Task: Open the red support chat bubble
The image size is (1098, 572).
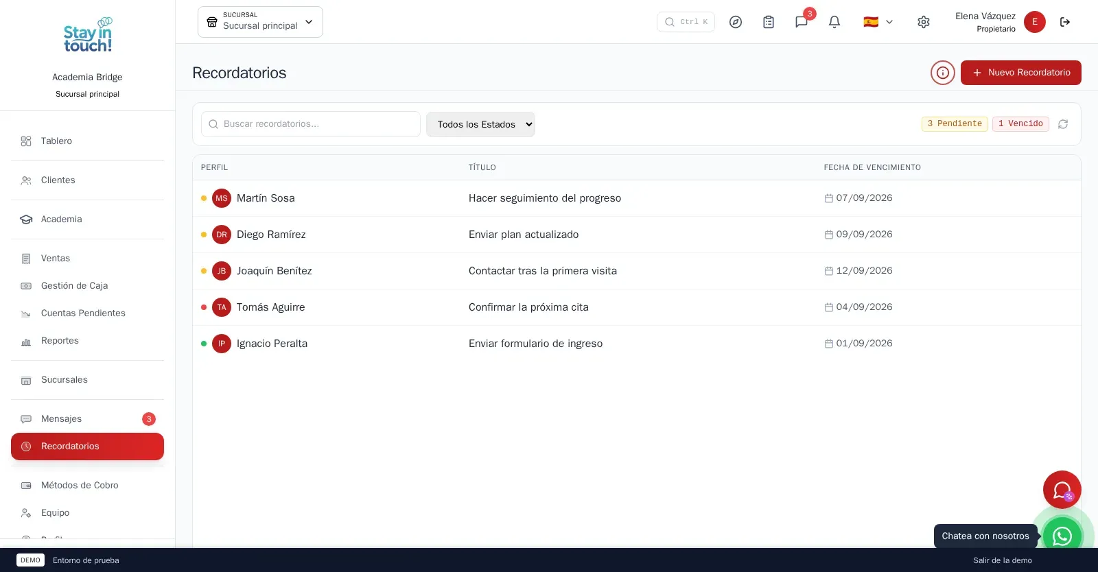Action: (x=1062, y=490)
